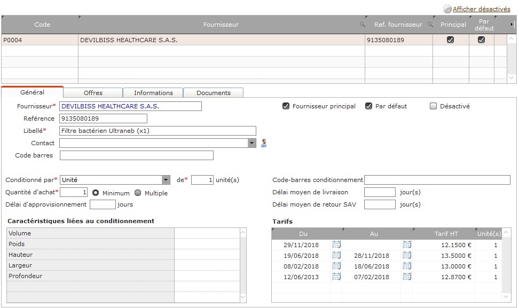This screenshot has width=519, height=308.
Task: Select Multiple radio button
Action: click(x=138, y=193)
